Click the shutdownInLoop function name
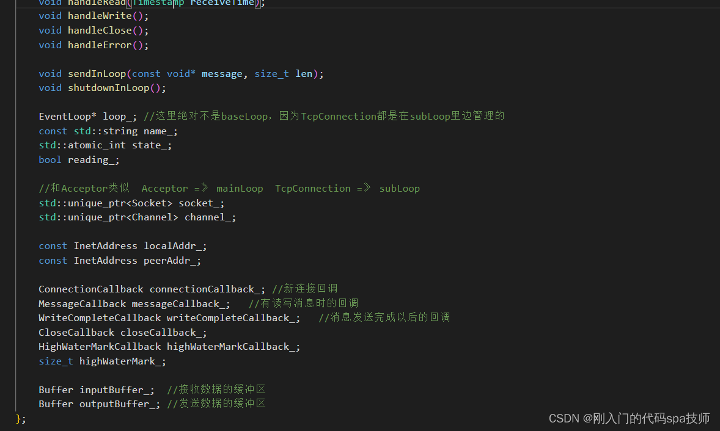 click(109, 88)
